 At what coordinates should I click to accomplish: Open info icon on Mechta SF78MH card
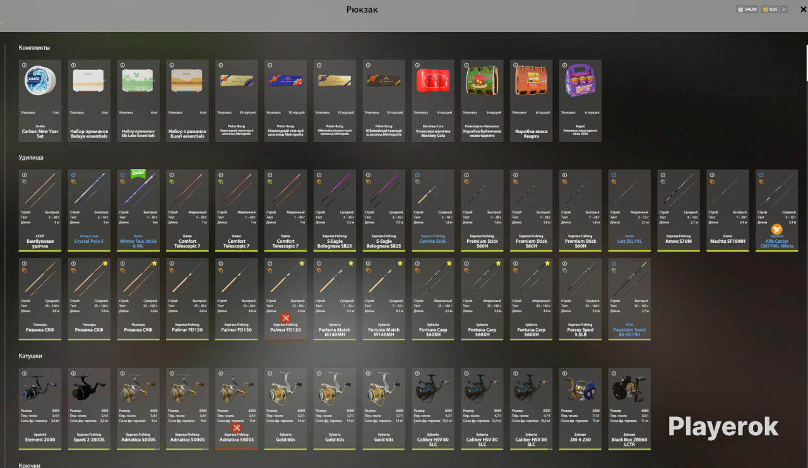(712, 175)
